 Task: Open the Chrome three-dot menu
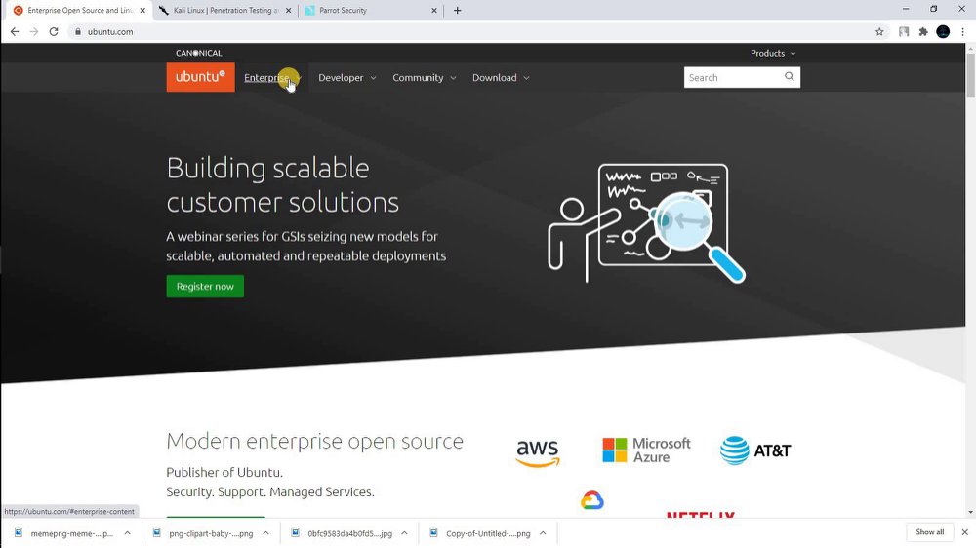(963, 32)
